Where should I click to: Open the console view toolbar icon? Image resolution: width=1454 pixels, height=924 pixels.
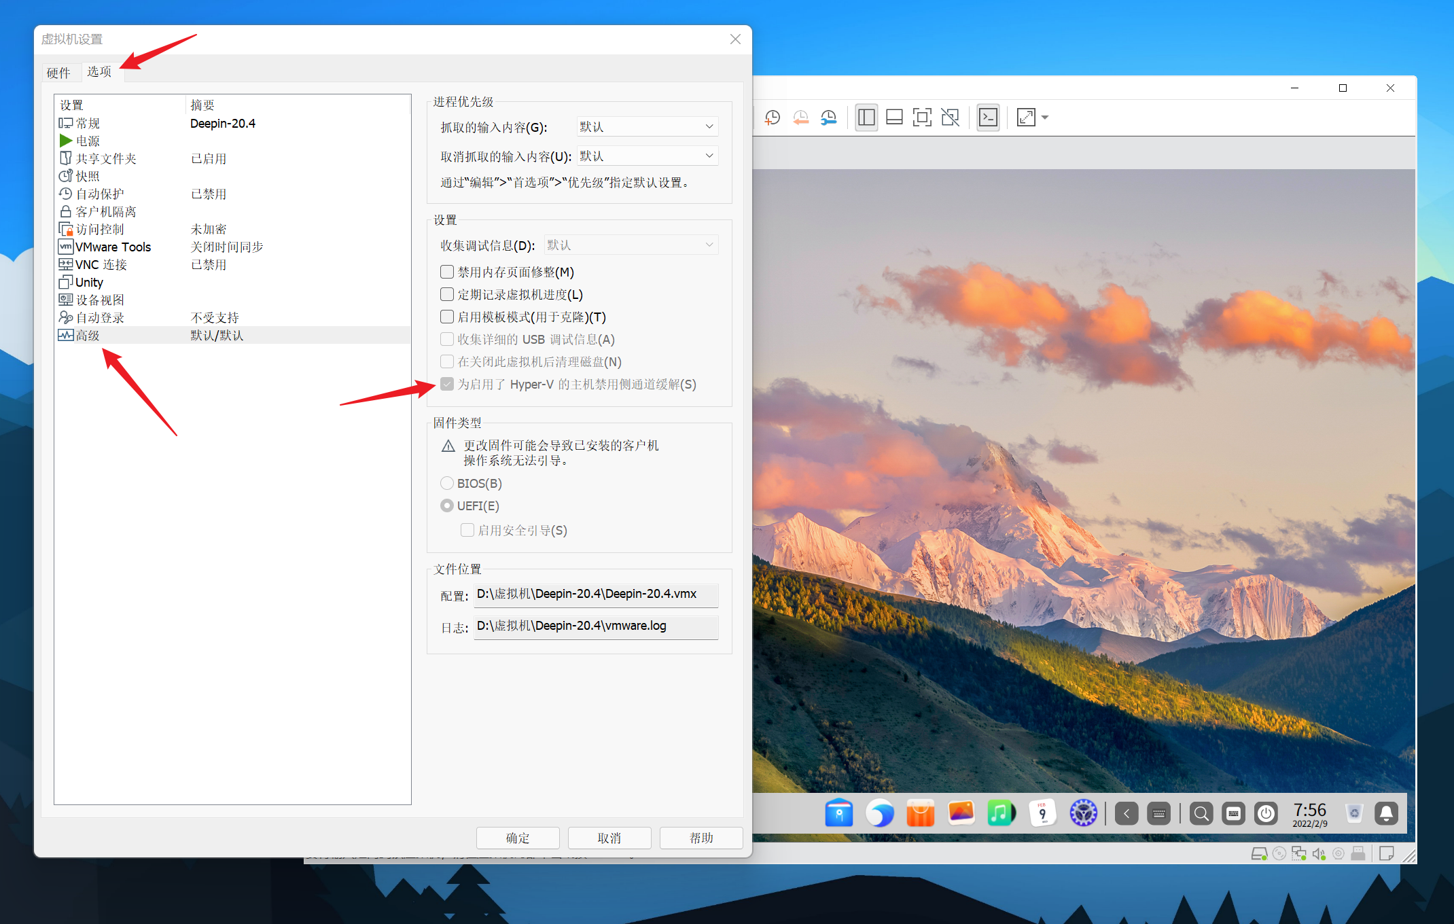[988, 118]
